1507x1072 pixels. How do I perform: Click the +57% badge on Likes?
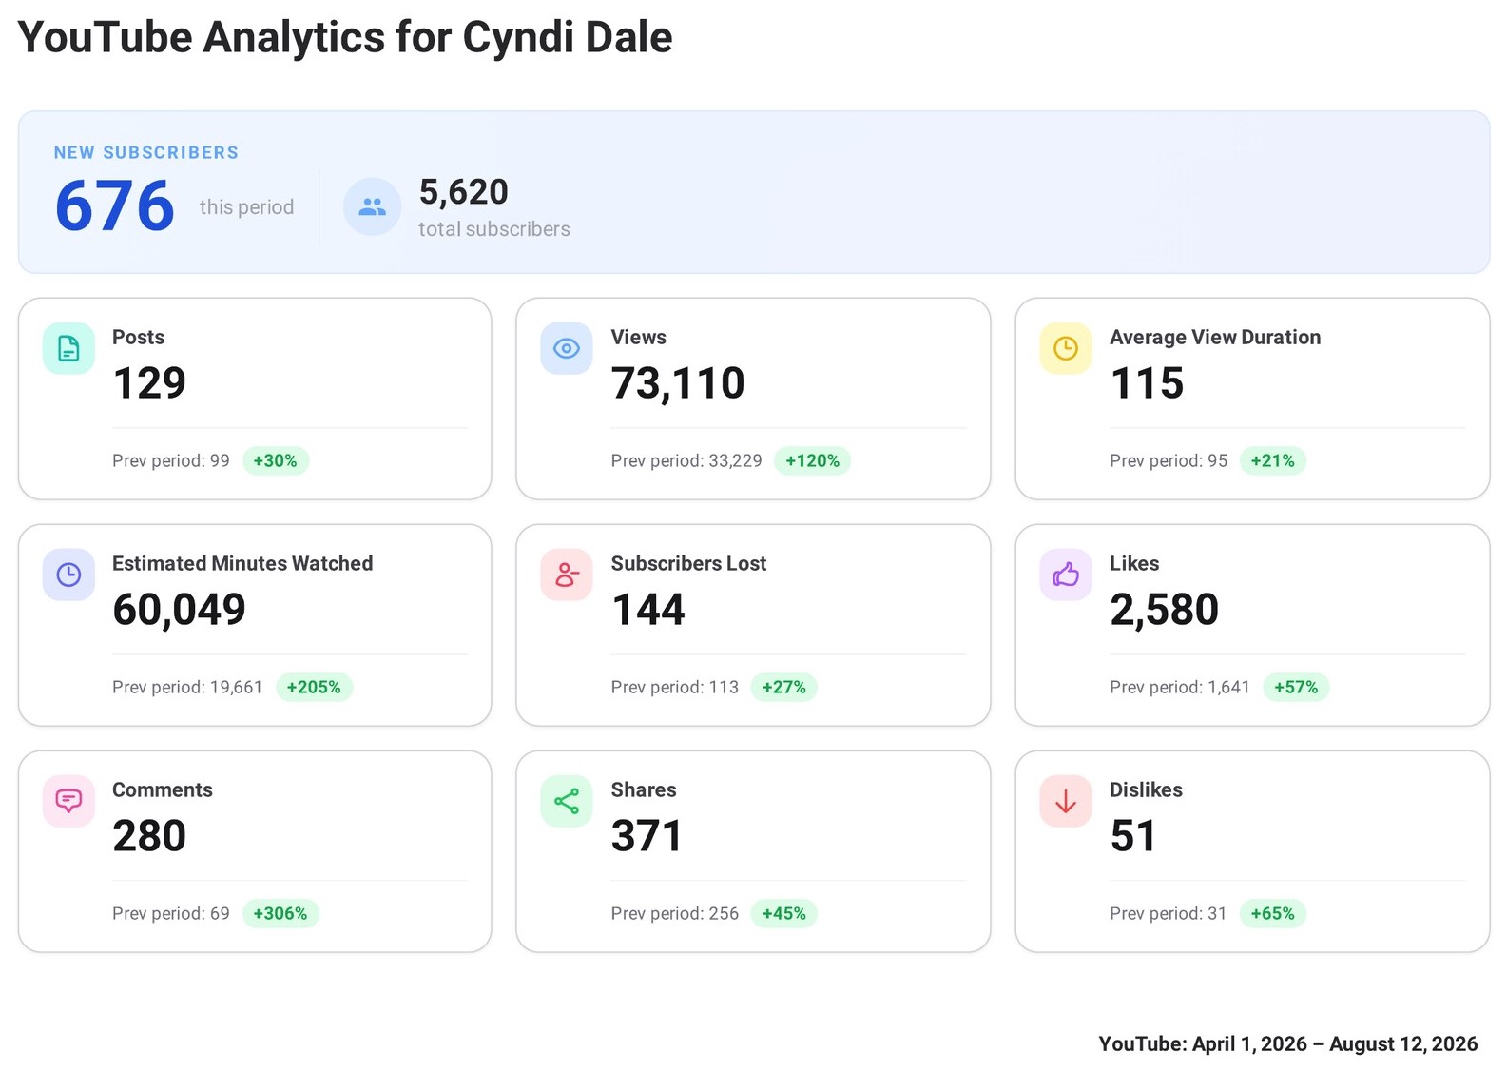coord(1296,687)
